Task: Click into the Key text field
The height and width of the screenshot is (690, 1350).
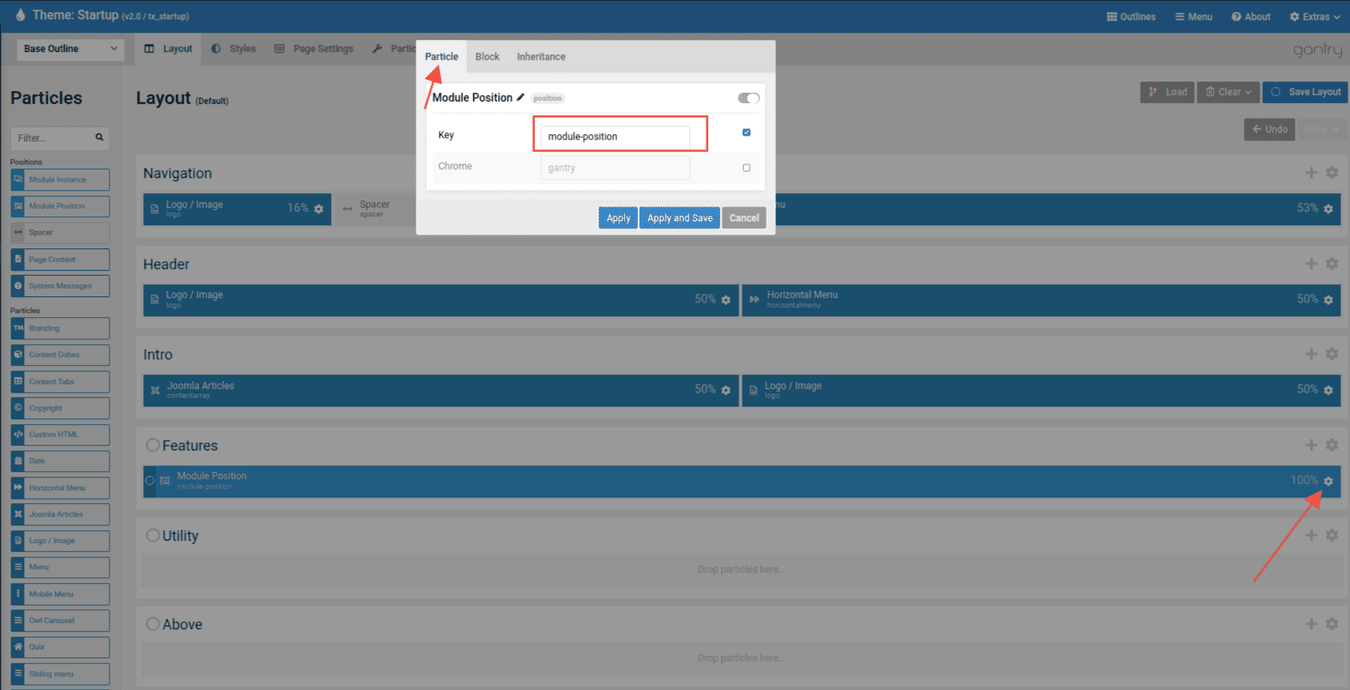Action: pos(615,137)
